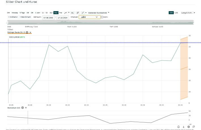Toggle the Auto interval checkbox

[102, 17]
